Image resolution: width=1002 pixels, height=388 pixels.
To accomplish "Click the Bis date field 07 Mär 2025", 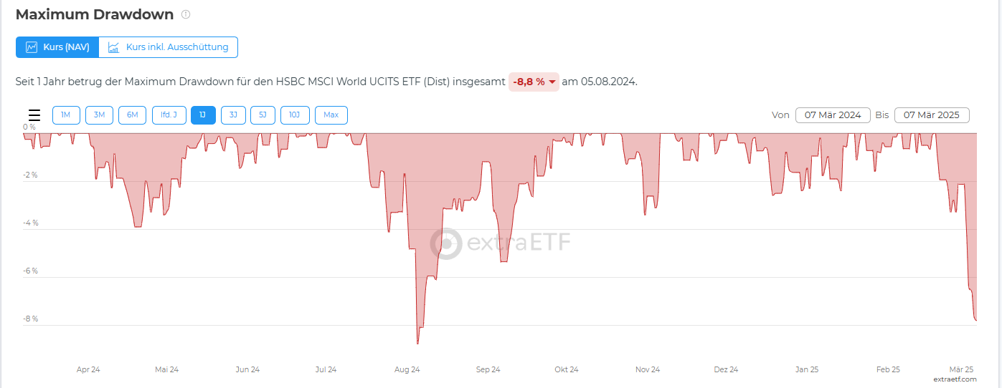I will click(932, 115).
